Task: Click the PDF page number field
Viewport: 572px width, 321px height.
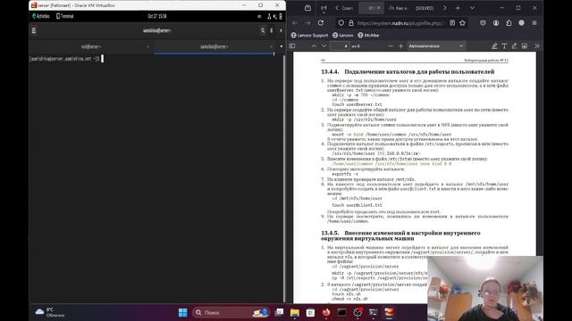Action: (340, 46)
